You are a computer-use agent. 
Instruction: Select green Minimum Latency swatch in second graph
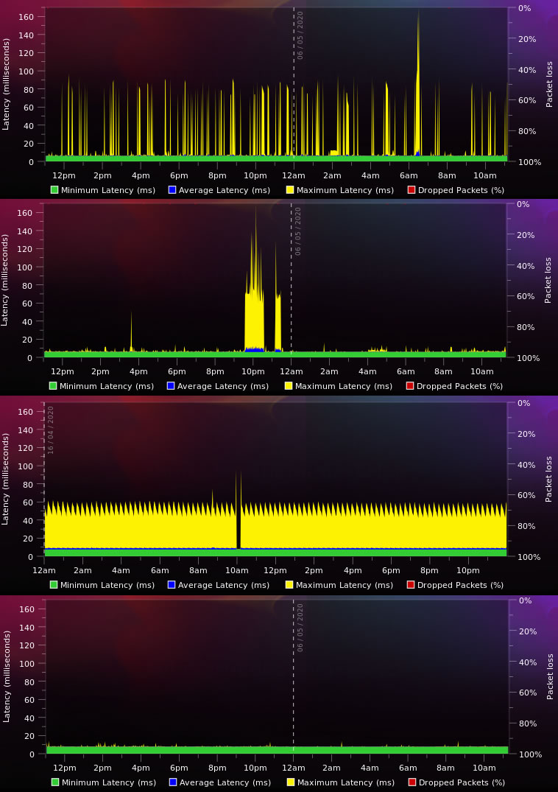click(x=53, y=386)
